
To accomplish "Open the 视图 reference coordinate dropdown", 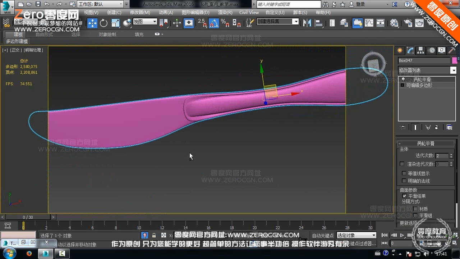I will [x=145, y=22].
